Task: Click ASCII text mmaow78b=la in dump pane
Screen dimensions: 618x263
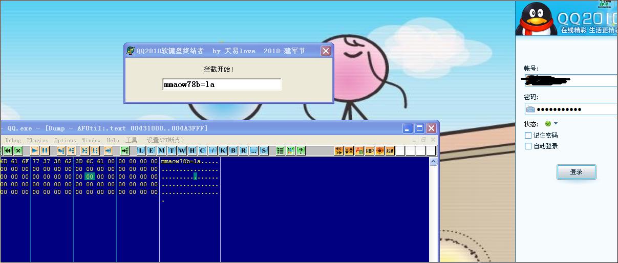Action: (x=182, y=162)
